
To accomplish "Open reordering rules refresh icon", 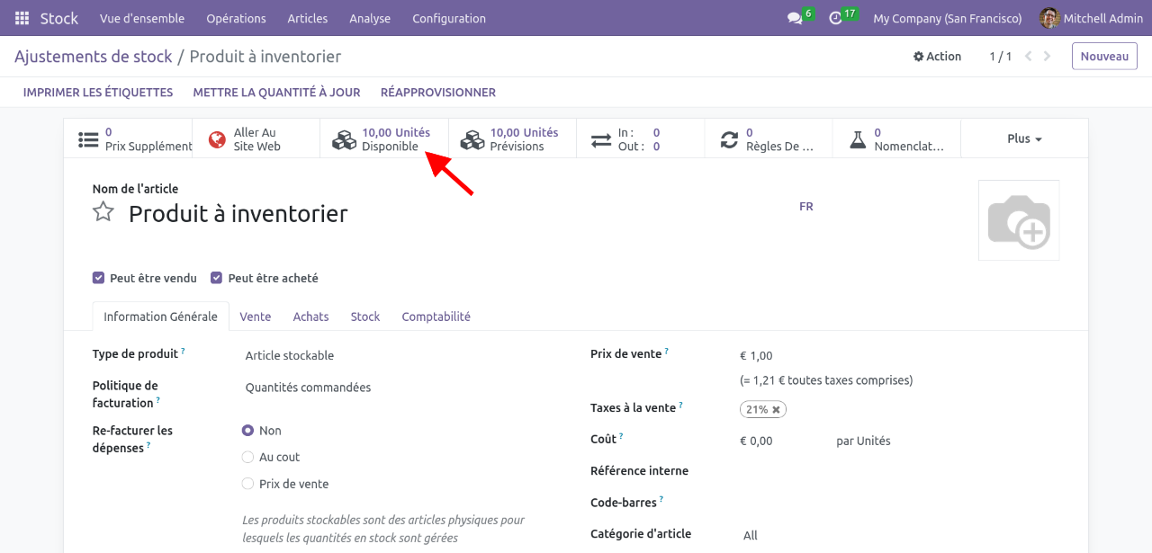I will coord(729,139).
